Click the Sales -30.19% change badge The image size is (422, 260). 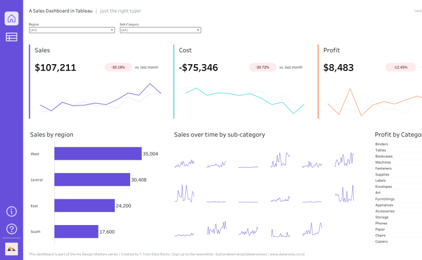[x=118, y=67]
